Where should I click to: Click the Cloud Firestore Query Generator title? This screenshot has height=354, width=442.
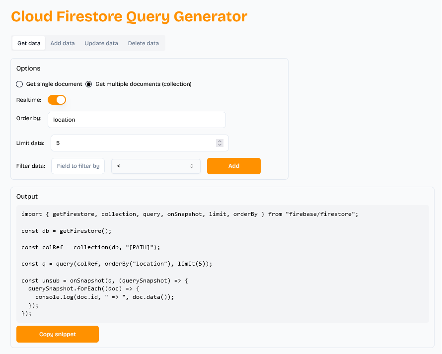point(129,16)
